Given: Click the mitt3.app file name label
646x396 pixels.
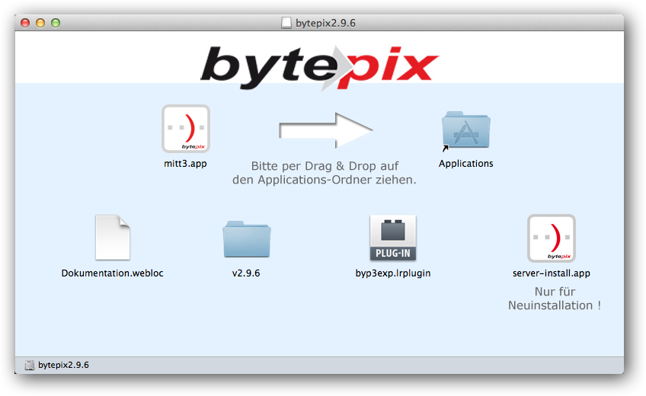Looking at the screenshot, I should (x=185, y=164).
